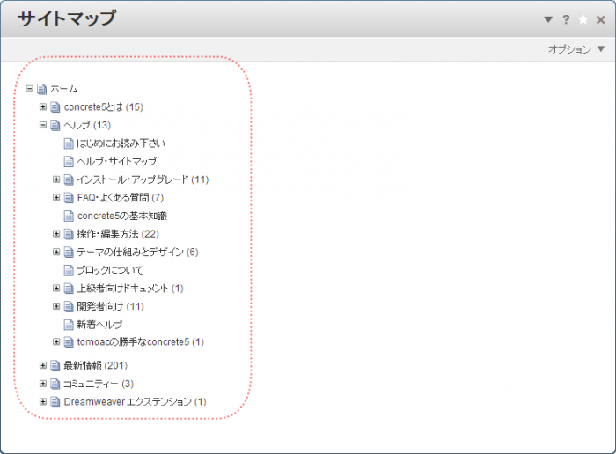Click the help question mark icon
The image size is (616, 454).
pyautogui.click(x=566, y=19)
